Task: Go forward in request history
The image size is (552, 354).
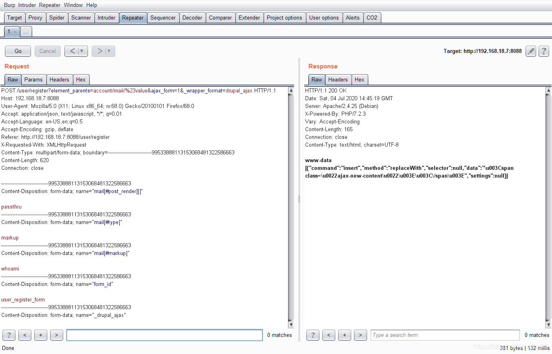Action: point(99,51)
